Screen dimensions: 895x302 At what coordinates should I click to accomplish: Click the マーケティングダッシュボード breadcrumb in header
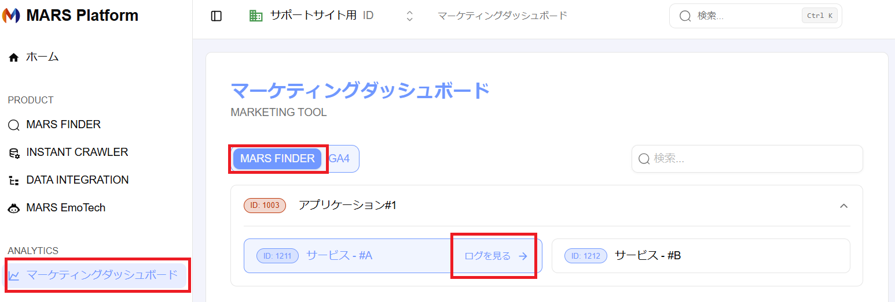point(502,16)
